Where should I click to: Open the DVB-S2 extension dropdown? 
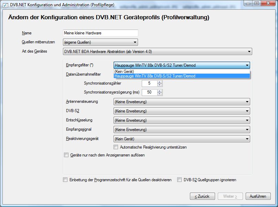click(x=181, y=111)
